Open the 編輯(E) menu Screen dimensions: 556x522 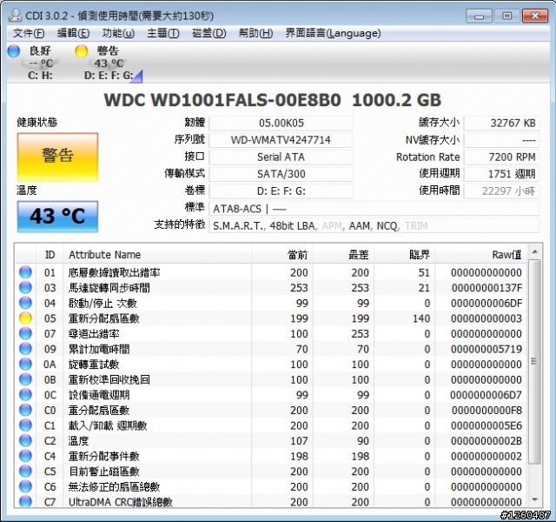pos(73,33)
